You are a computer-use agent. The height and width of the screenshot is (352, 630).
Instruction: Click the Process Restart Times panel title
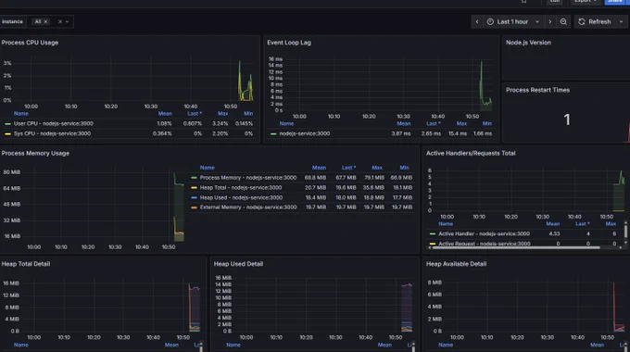(x=537, y=90)
